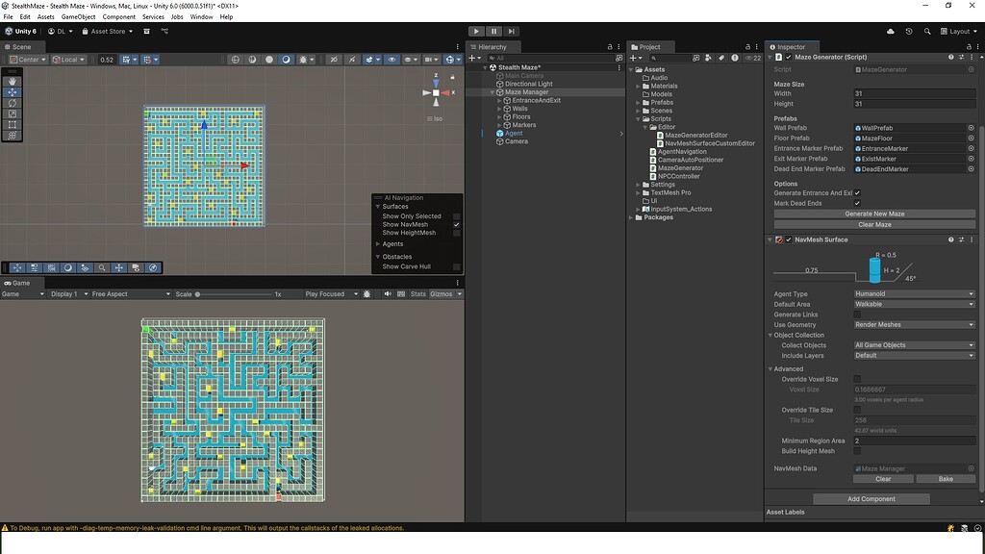Click Generate New Maze button
This screenshot has width=985, height=554.
tap(874, 214)
